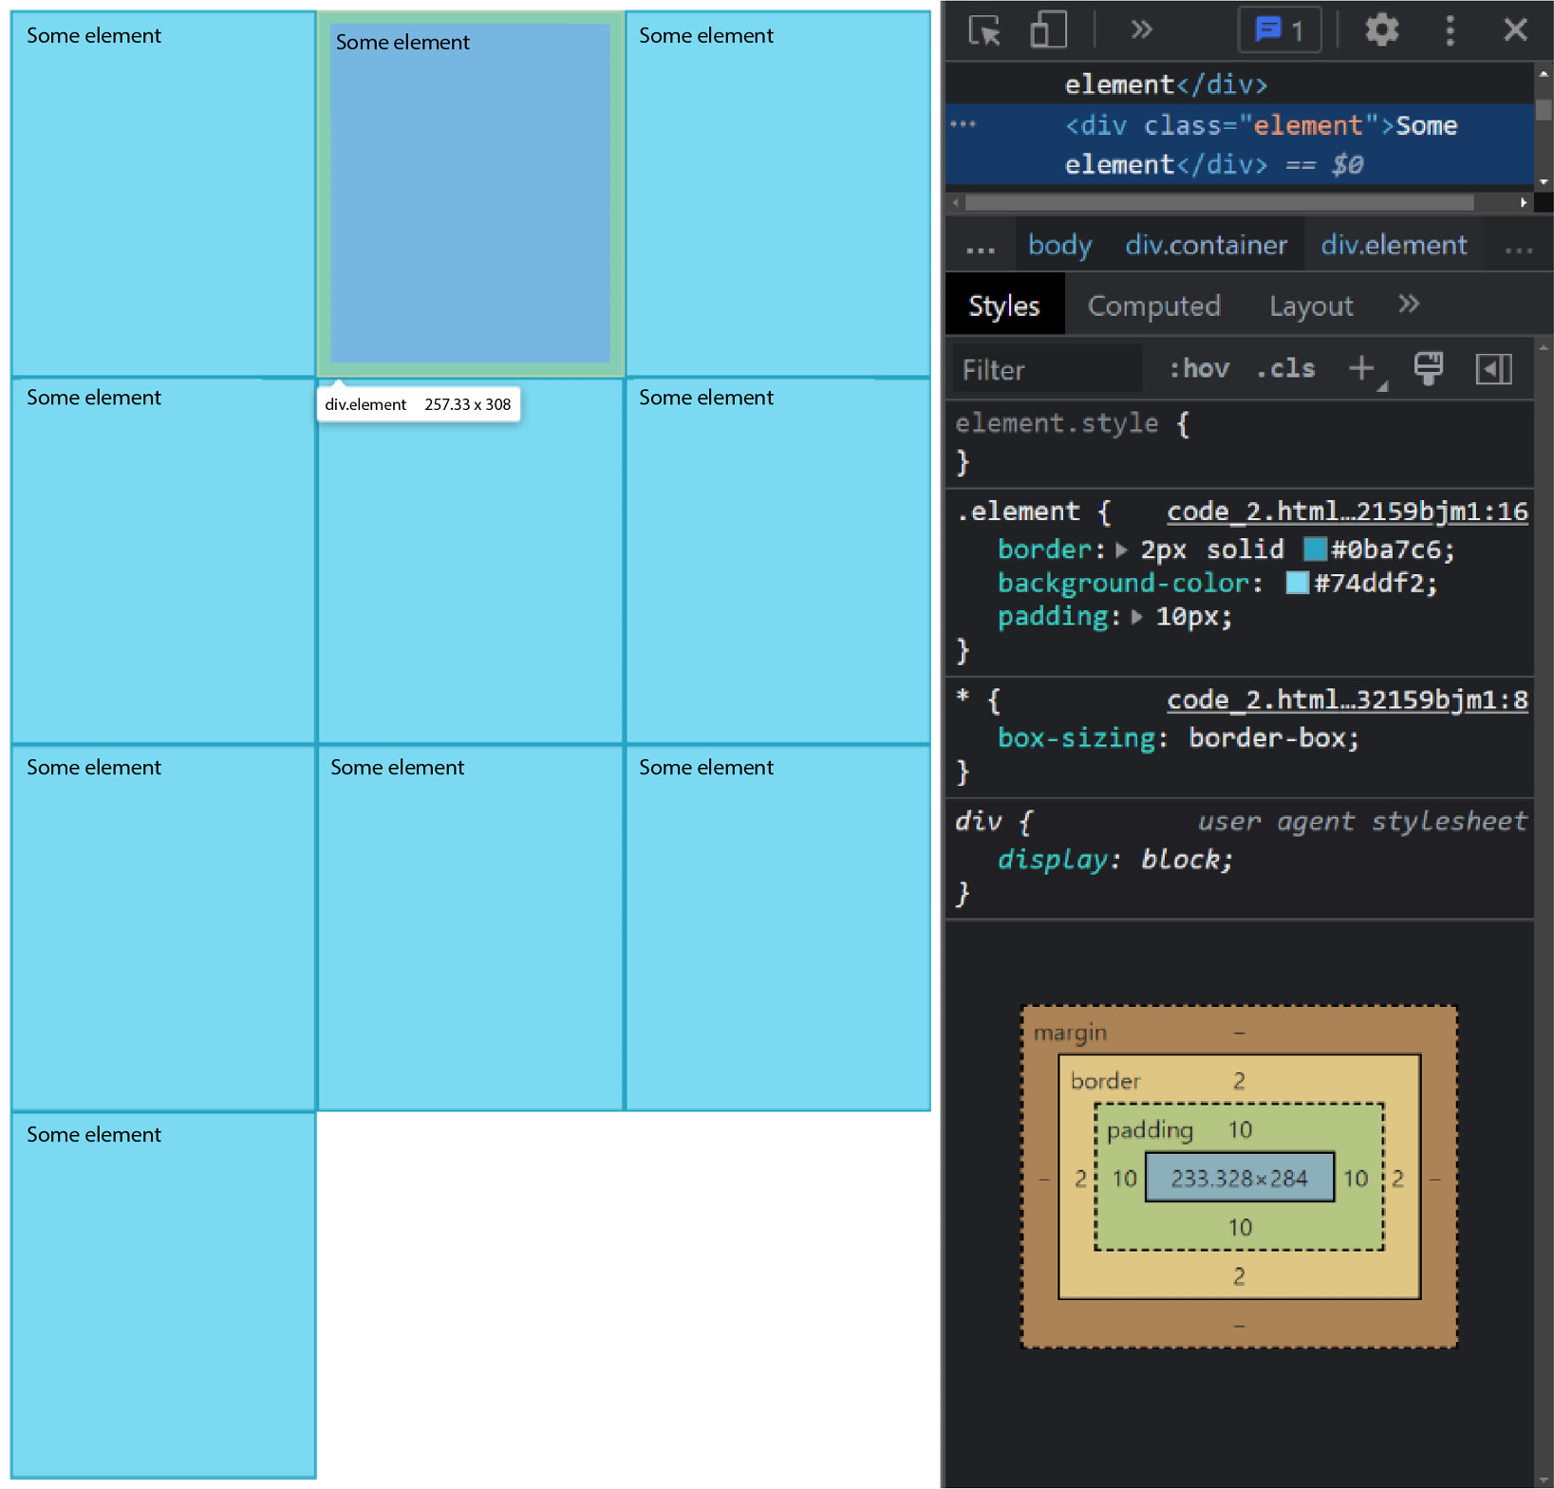Switch to the Computed tab
The height and width of the screenshot is (1489, 1554).
point(1154,305)
